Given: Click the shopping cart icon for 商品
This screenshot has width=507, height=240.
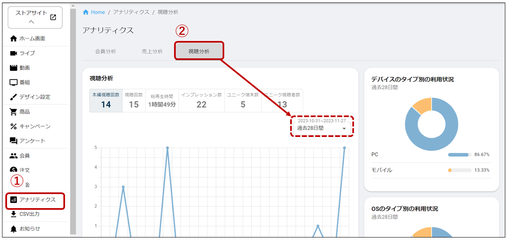Looking at the screenshot, I should click(14, 112).
